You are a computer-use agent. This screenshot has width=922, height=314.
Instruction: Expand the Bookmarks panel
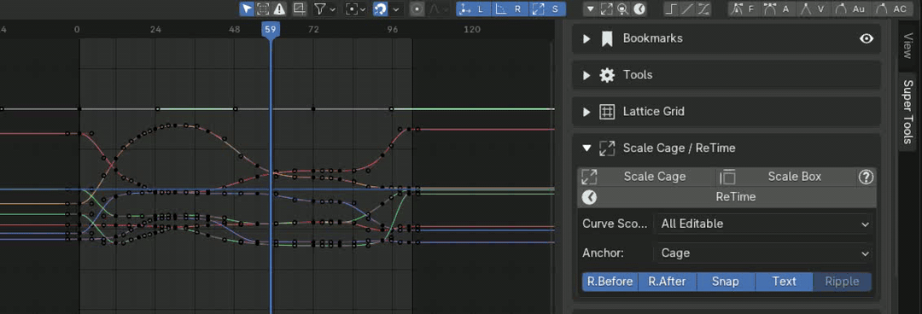586,38
